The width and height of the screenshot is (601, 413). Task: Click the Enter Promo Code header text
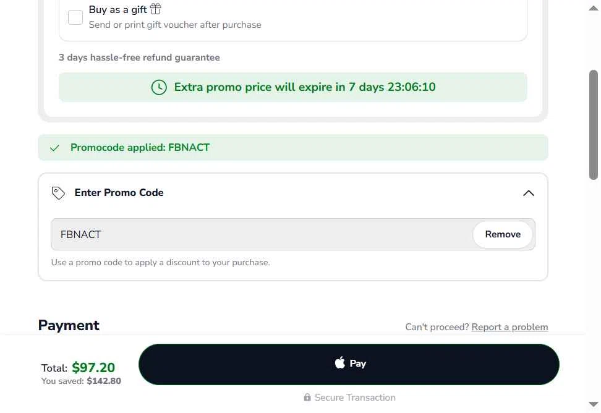(x=119, y=193)
